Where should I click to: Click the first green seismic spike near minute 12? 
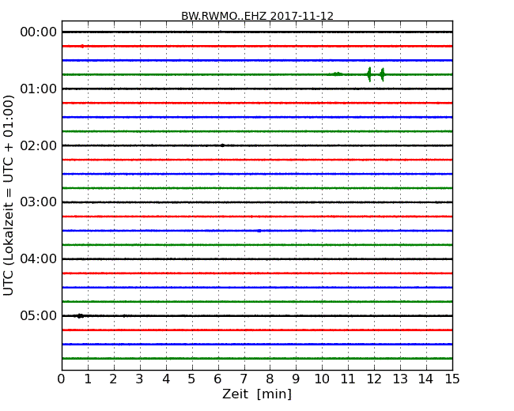click(x=369, y=74)
